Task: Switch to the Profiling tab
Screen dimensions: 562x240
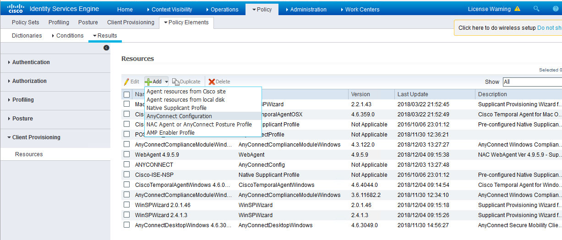Action: tap(59, 22)
